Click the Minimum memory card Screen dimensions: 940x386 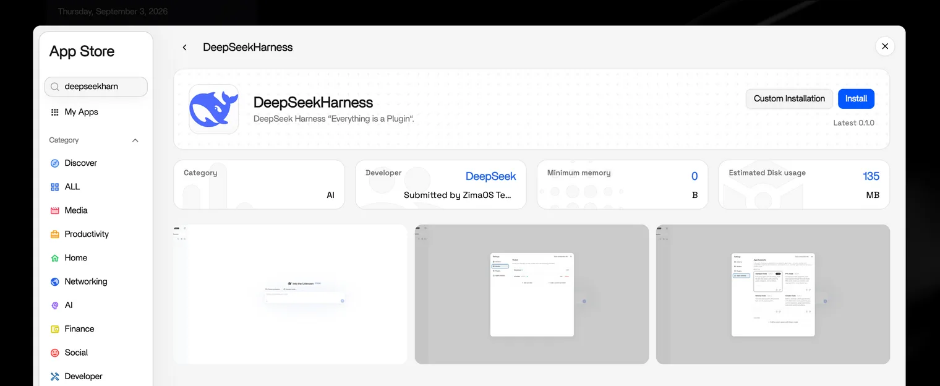click(622, 185)
